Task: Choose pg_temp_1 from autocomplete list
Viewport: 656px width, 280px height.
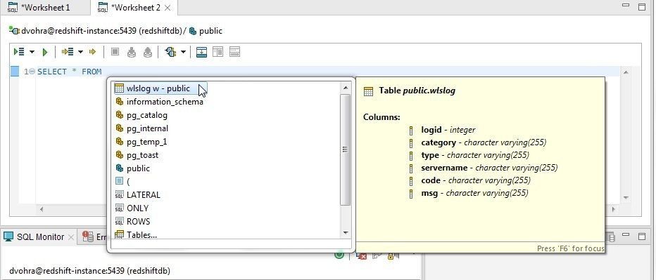Action: (x=146, y=142)
